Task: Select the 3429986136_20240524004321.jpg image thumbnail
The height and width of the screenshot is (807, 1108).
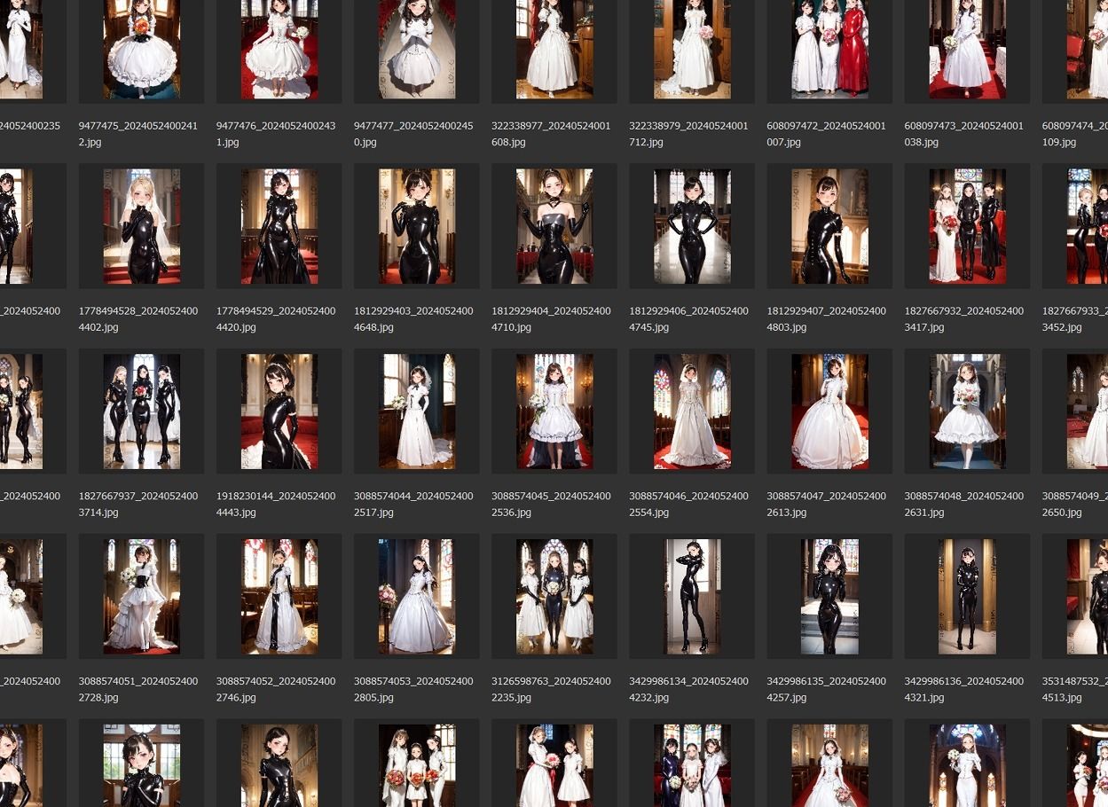Action: pyautogui.click(x=967, y=596)
